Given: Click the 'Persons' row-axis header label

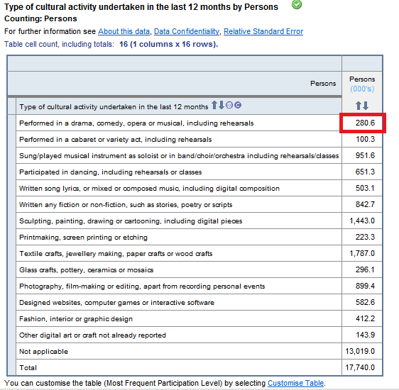Looking at the screenshot, I should (x=323, y=84).
